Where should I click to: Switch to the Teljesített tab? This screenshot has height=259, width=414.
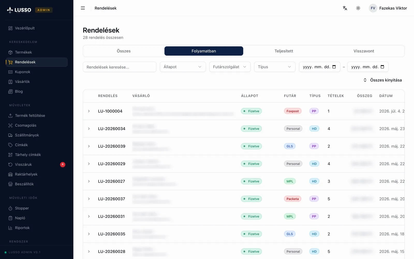click(284, 51)
